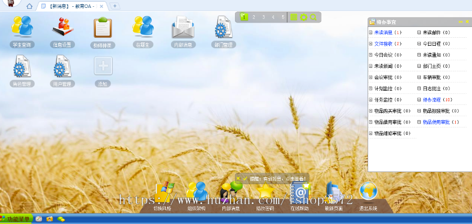The height and width of the screenshot is (224, 472).
Task: Dismiss the new message reminder with X
Action: click(x=238, y=178)
